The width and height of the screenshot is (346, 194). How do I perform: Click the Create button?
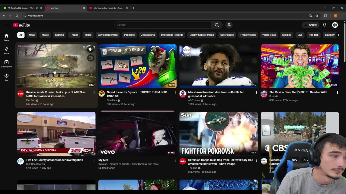point(310,25)
